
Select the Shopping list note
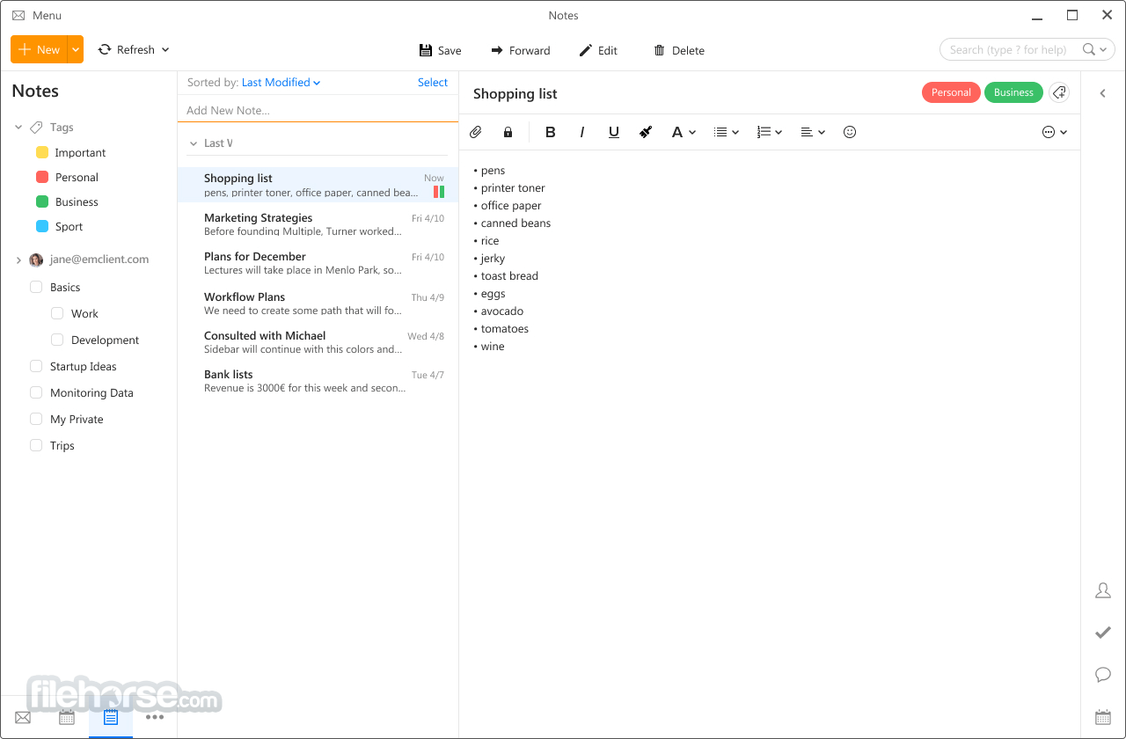318,185
